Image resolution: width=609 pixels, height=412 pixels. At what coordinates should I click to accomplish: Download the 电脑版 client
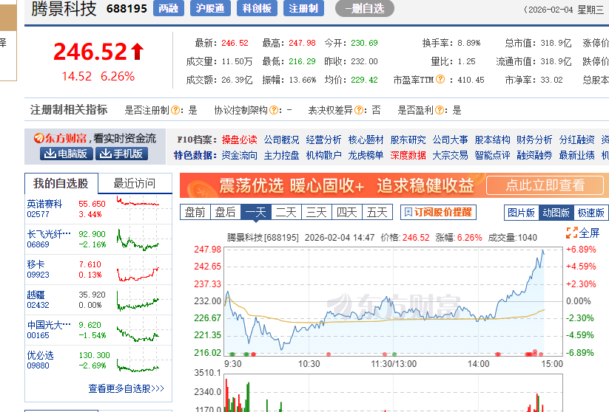coord(66,154)
